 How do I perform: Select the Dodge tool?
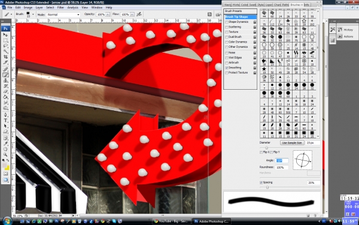5,108
